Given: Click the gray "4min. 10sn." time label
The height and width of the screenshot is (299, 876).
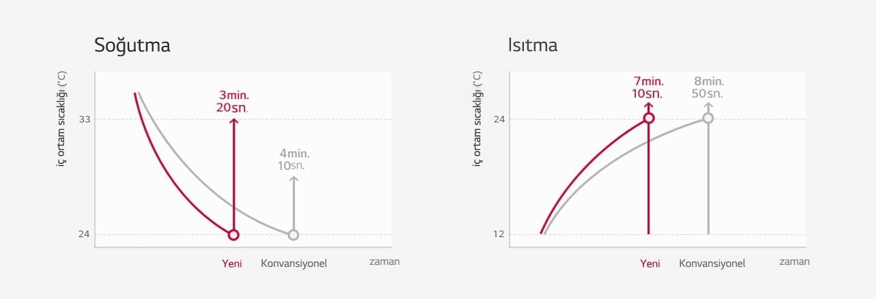Looking at the screenshot, I should (293, 159).
